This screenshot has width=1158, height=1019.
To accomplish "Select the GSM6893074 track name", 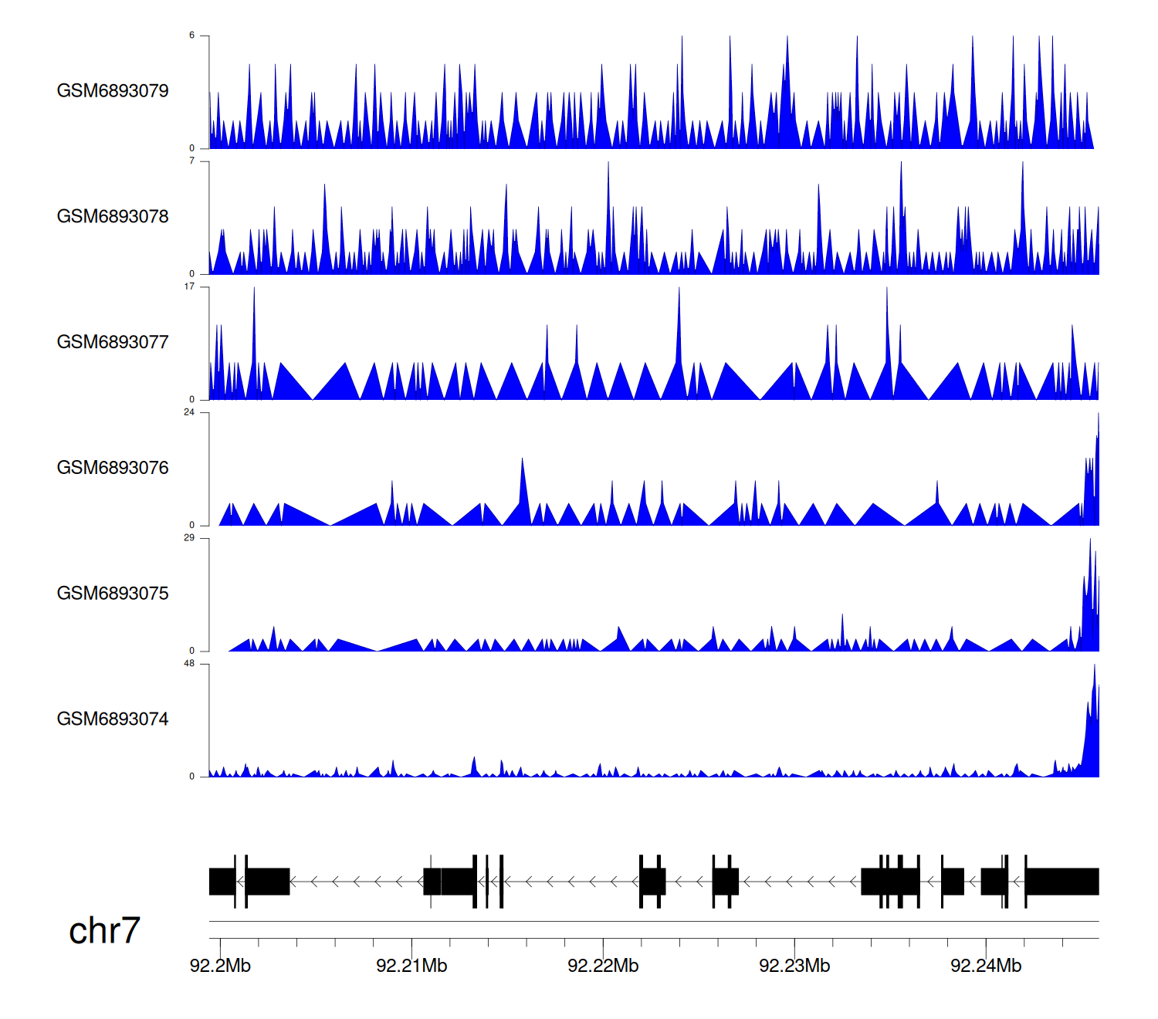I will [113, 719].
